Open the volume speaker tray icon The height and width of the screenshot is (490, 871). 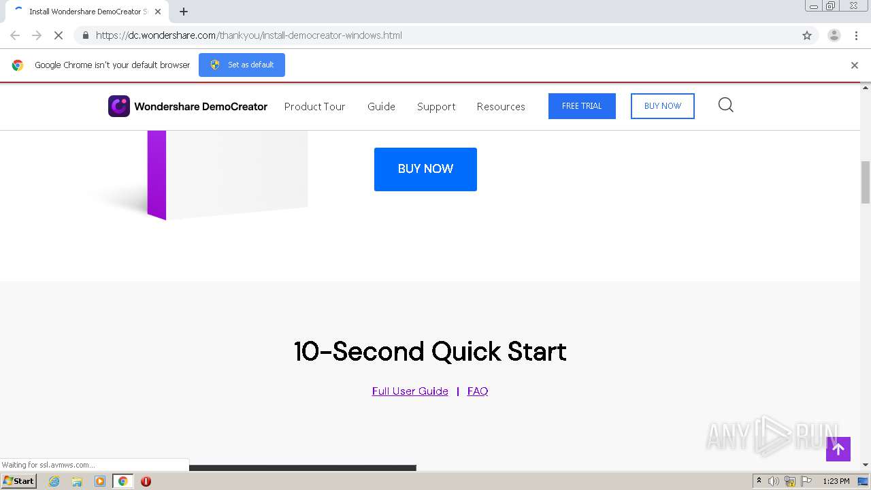pos(774,481)
